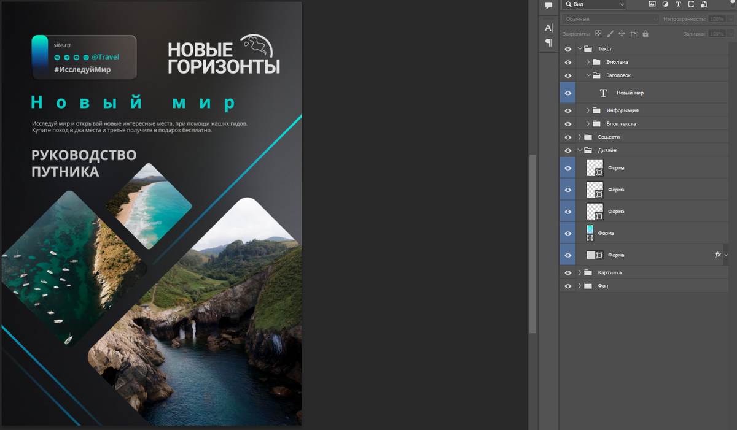Click the folder icon of Фон group
This screenshot has width=737, height=430.
click(x=588, y=286)
